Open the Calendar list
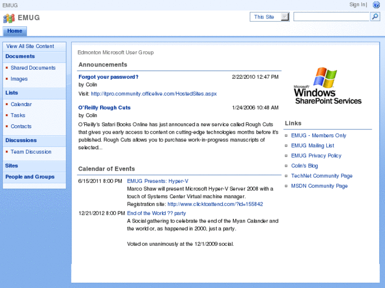385x288 pixels. tap(21, 105)
